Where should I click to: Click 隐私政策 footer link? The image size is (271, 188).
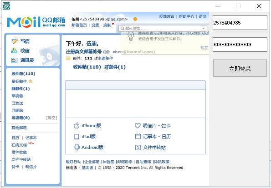pos(162,162)
